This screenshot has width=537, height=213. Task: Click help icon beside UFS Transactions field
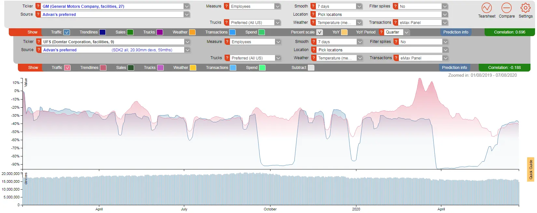coord(396,58)
